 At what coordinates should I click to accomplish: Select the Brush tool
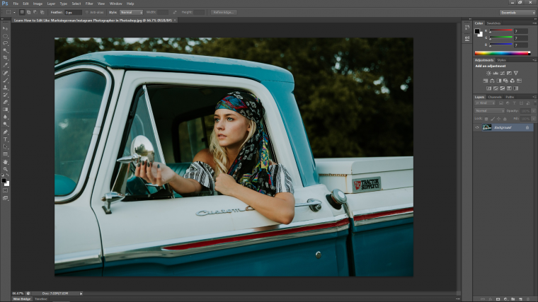pyautogui.click(x=5, y=80)
